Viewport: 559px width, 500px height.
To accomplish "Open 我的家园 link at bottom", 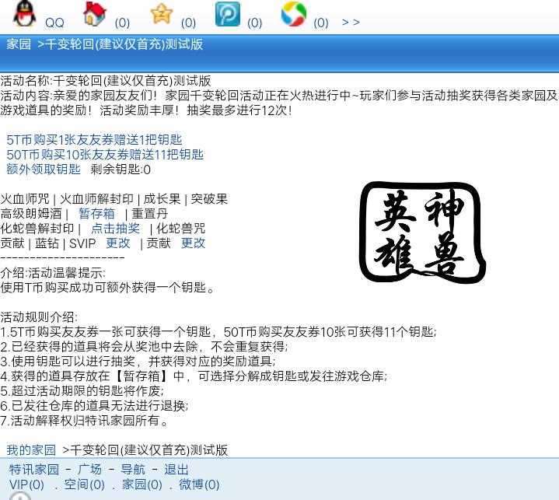I will [x=31, y=450].
